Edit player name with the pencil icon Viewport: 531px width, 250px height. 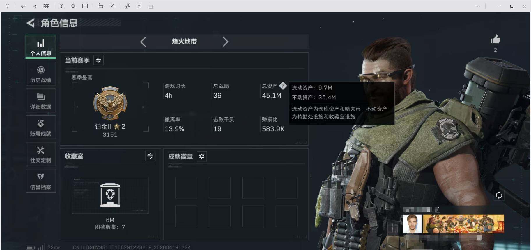coord(437,209)
